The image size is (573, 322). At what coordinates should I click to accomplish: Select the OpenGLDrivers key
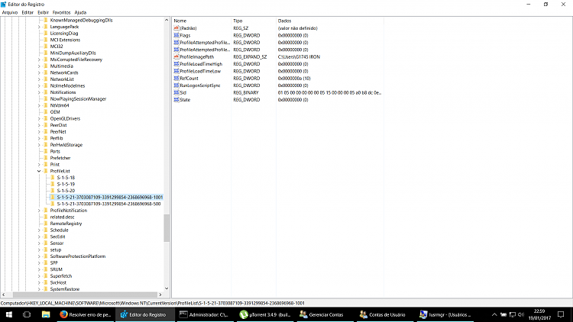[x=65, y=119]
